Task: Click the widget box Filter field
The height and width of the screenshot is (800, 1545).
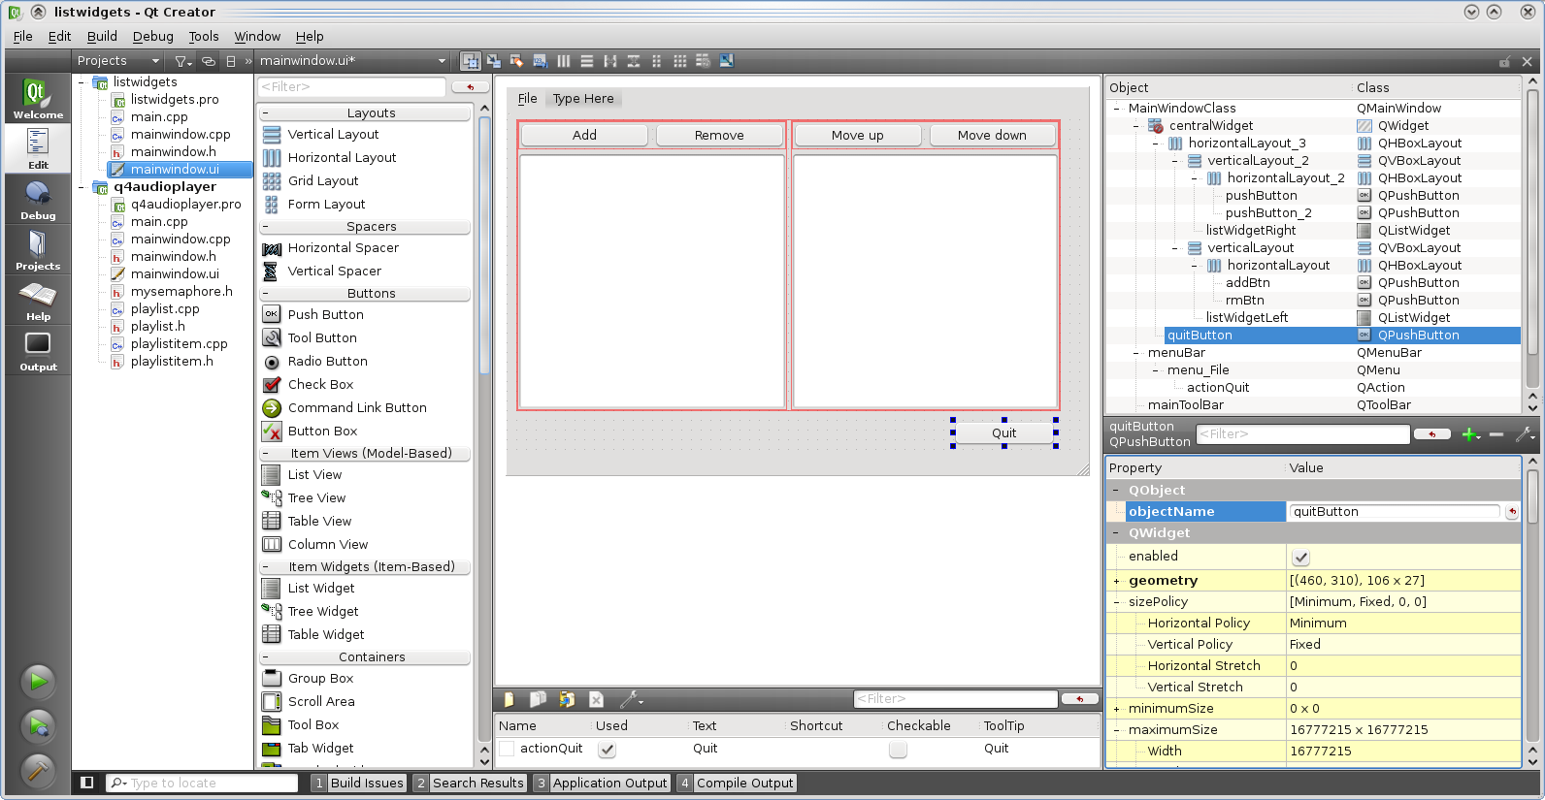Action: (x=351, y=87)
